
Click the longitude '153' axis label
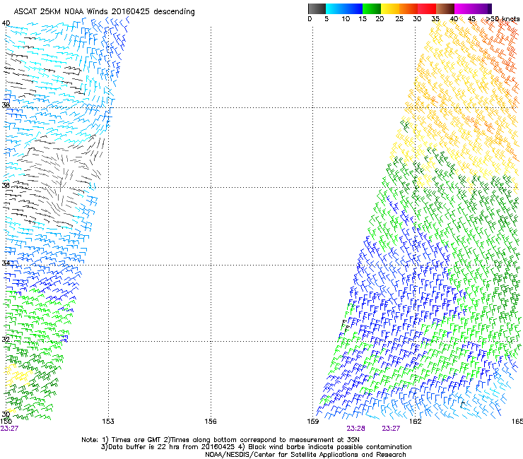click(108, 422)
